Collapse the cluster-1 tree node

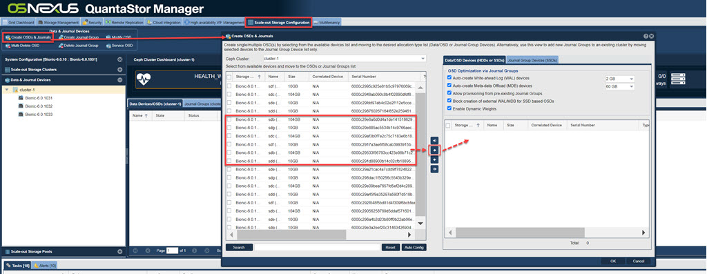tap(7, 90)
